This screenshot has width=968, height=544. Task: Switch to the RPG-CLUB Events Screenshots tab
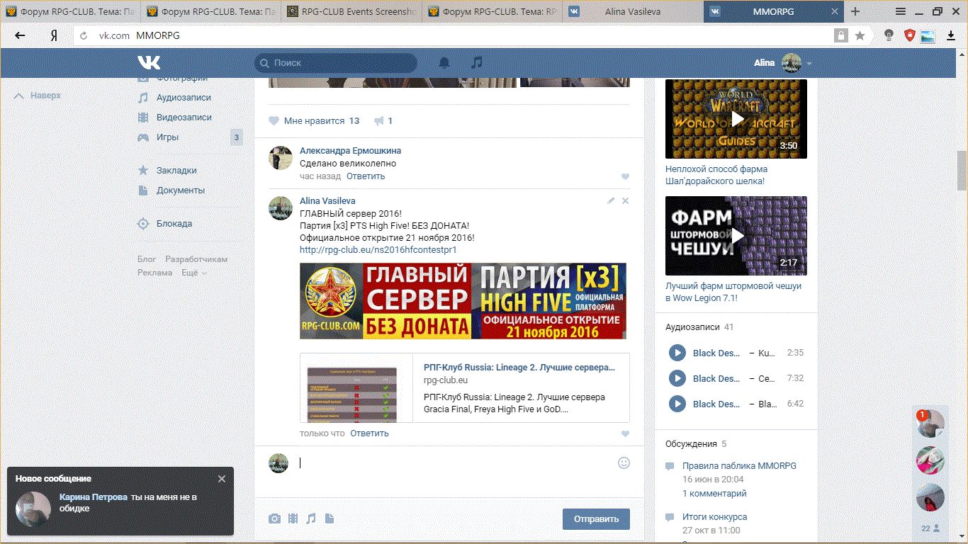click(351, 11)
